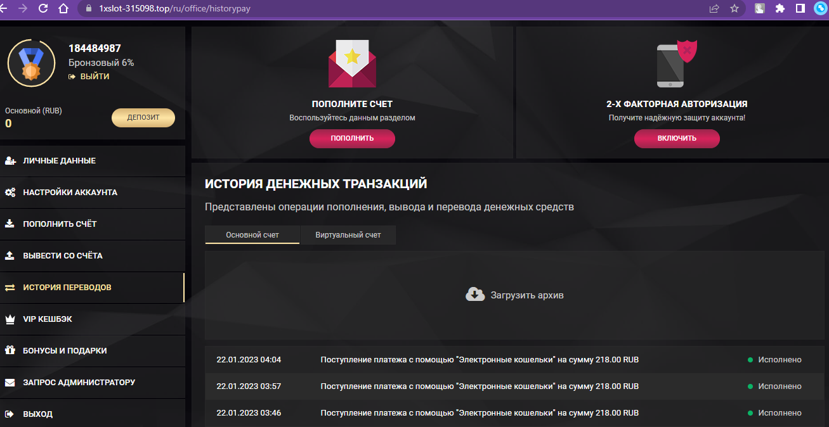This screenshot has height=427, width=829.
Task: Bookmark this page with the star icon
Action: 734,9
